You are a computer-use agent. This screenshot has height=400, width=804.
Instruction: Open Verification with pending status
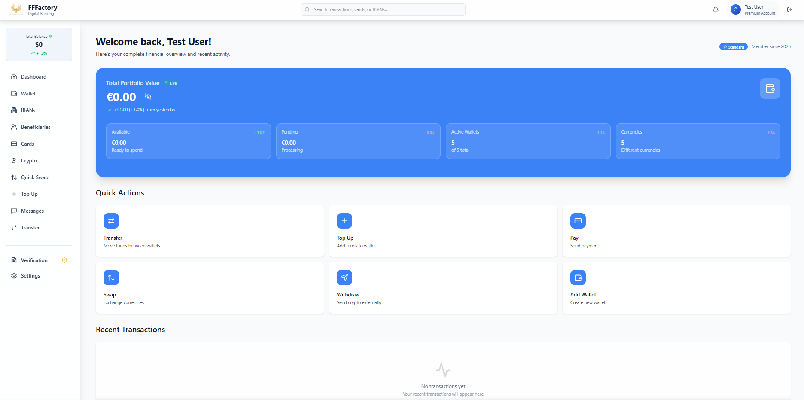[34, 260]
